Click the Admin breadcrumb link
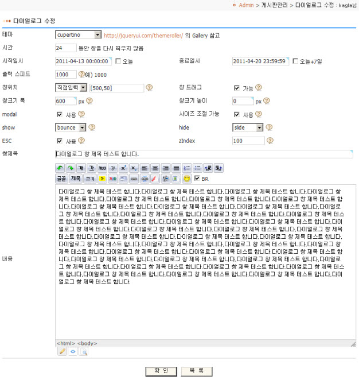 (246, 5)
